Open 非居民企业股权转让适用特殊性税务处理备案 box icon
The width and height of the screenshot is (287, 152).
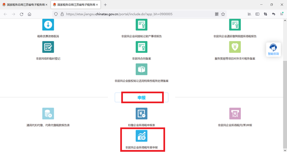(x=142, y=69)
